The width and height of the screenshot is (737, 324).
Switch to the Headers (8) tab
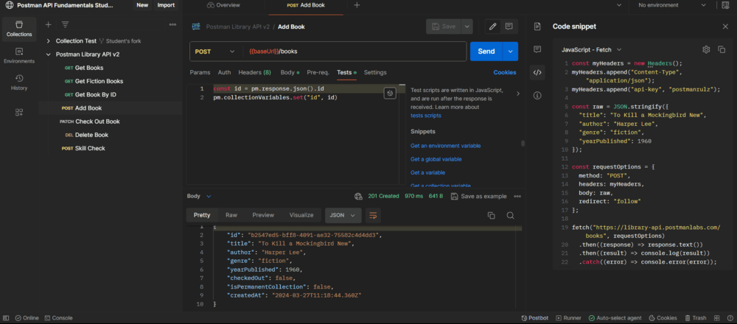click(x=254, y=73)
